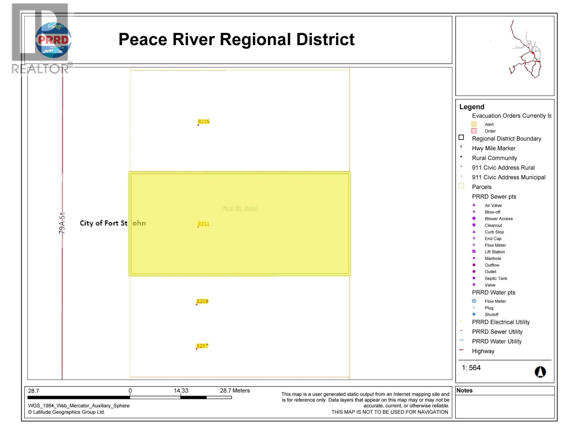Viewport: 579px width, 434px height.
Task: Click the Alert color swatch in legend
Action: [474, 124]
